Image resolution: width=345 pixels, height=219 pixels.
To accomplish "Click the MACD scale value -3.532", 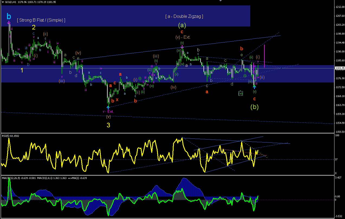I will pyautogui.click(x=339, y=216).
